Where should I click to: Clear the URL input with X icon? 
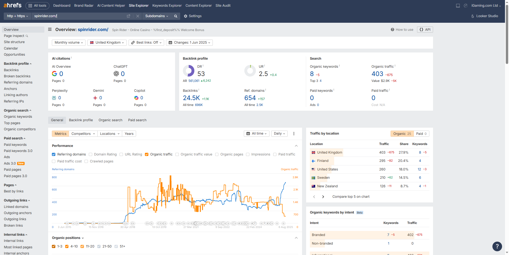pos(138,16)
